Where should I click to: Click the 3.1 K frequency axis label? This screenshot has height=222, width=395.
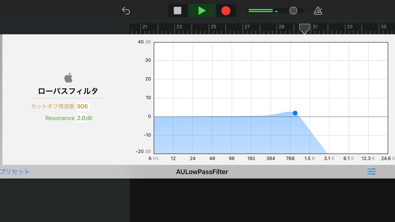(329, 158)
